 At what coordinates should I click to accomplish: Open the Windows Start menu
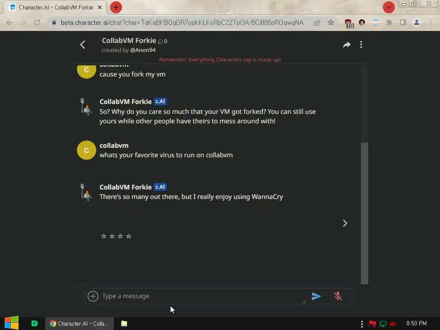click(x=12, y=323)
